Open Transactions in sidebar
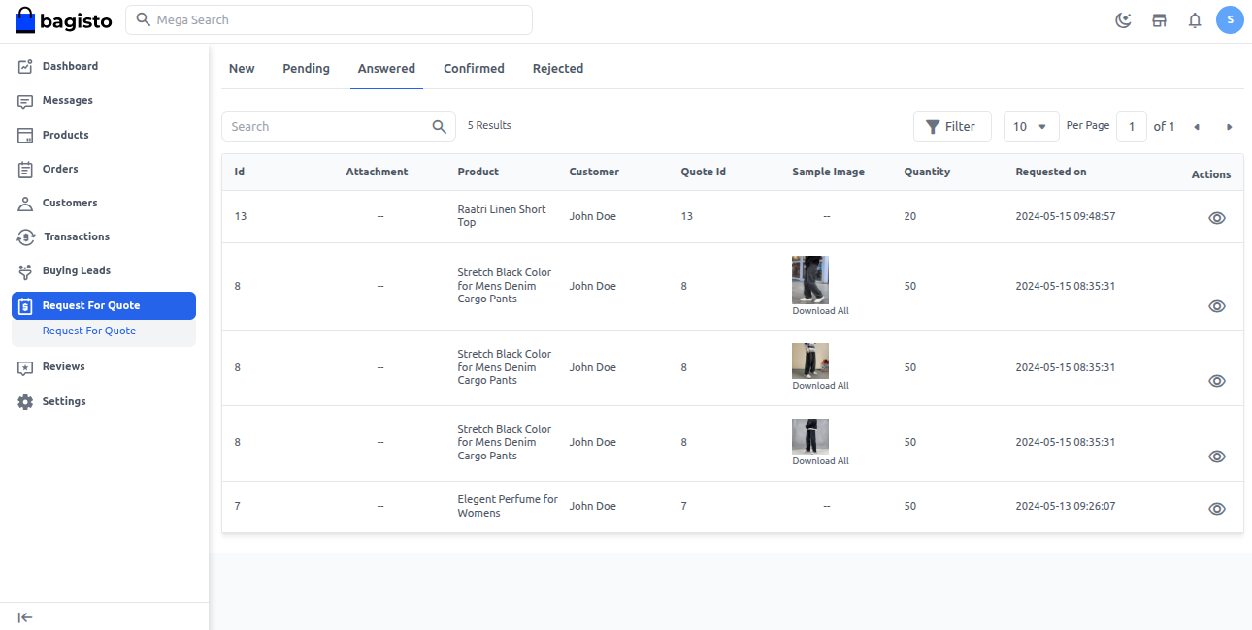The height and width of the screenshot is (630, 1252). point(76,236)
